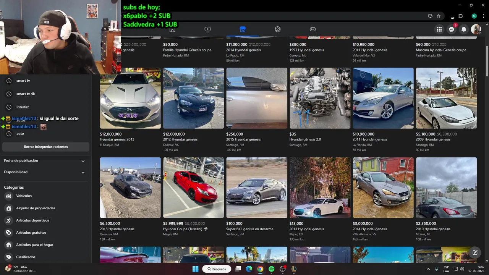Open the Chrome extensions puzzle icon

pyautogui.click(x=461, y=16)
